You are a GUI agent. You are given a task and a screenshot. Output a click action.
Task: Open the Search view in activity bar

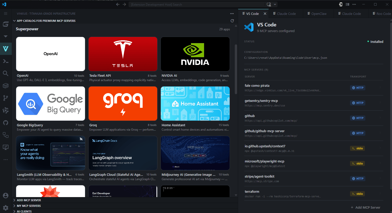point(6,73)
